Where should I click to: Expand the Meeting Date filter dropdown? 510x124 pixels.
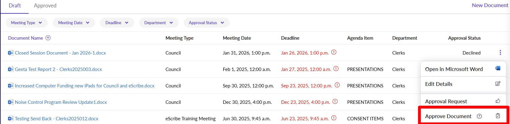click(x=74, y=23)
